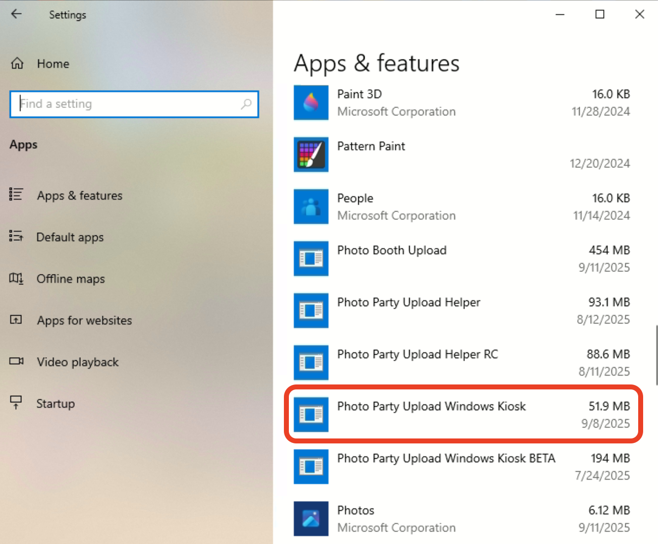Click the 88.6 MB size value
The width and height of the screenshot is (658, 544).
608,354
